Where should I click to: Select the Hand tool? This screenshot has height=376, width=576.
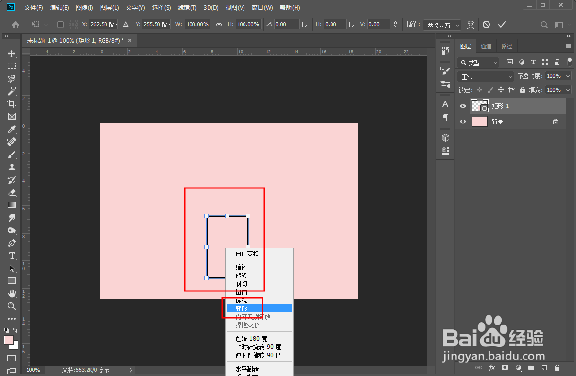coord(12,293)
